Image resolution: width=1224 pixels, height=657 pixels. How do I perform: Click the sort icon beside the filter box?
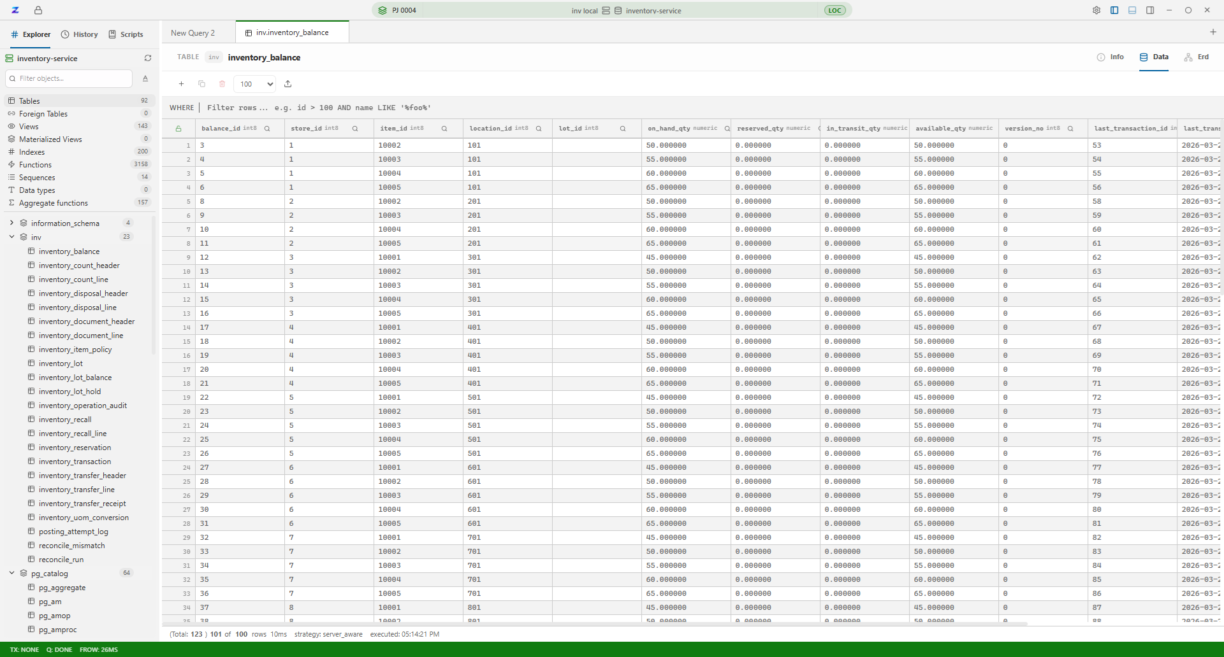pyautogui.click(x=145, y=78)
